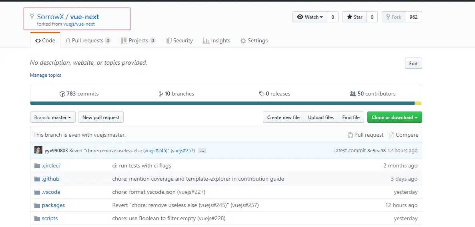Open the .circleci folder
The height and width of the screenshot is (227, 475).
click(51, 165)
